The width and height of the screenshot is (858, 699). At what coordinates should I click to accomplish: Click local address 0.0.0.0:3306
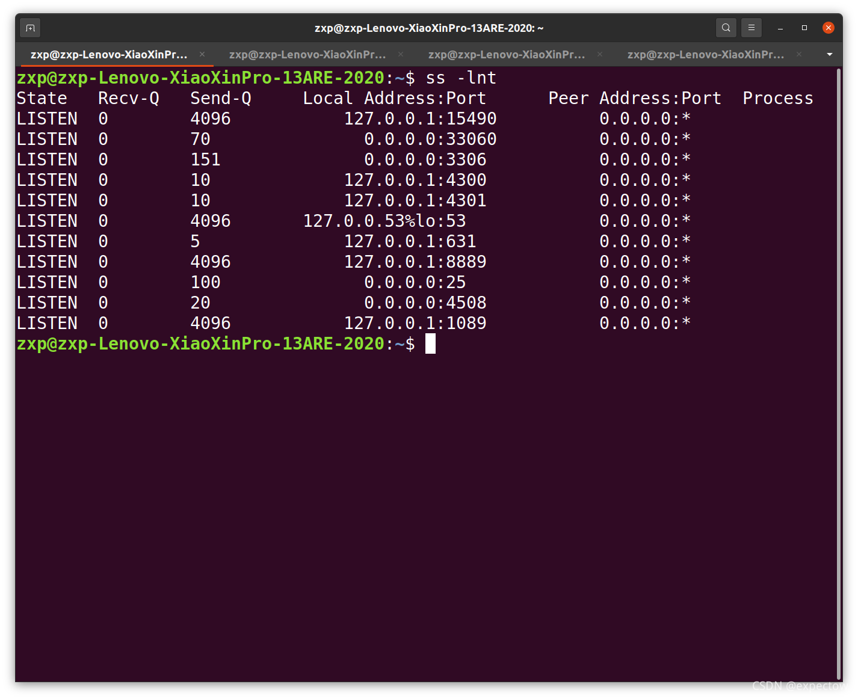pyautogui.click(x=425, y=159)
